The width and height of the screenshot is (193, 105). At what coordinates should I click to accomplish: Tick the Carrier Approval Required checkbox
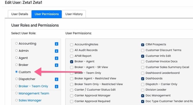click(71, 102)
